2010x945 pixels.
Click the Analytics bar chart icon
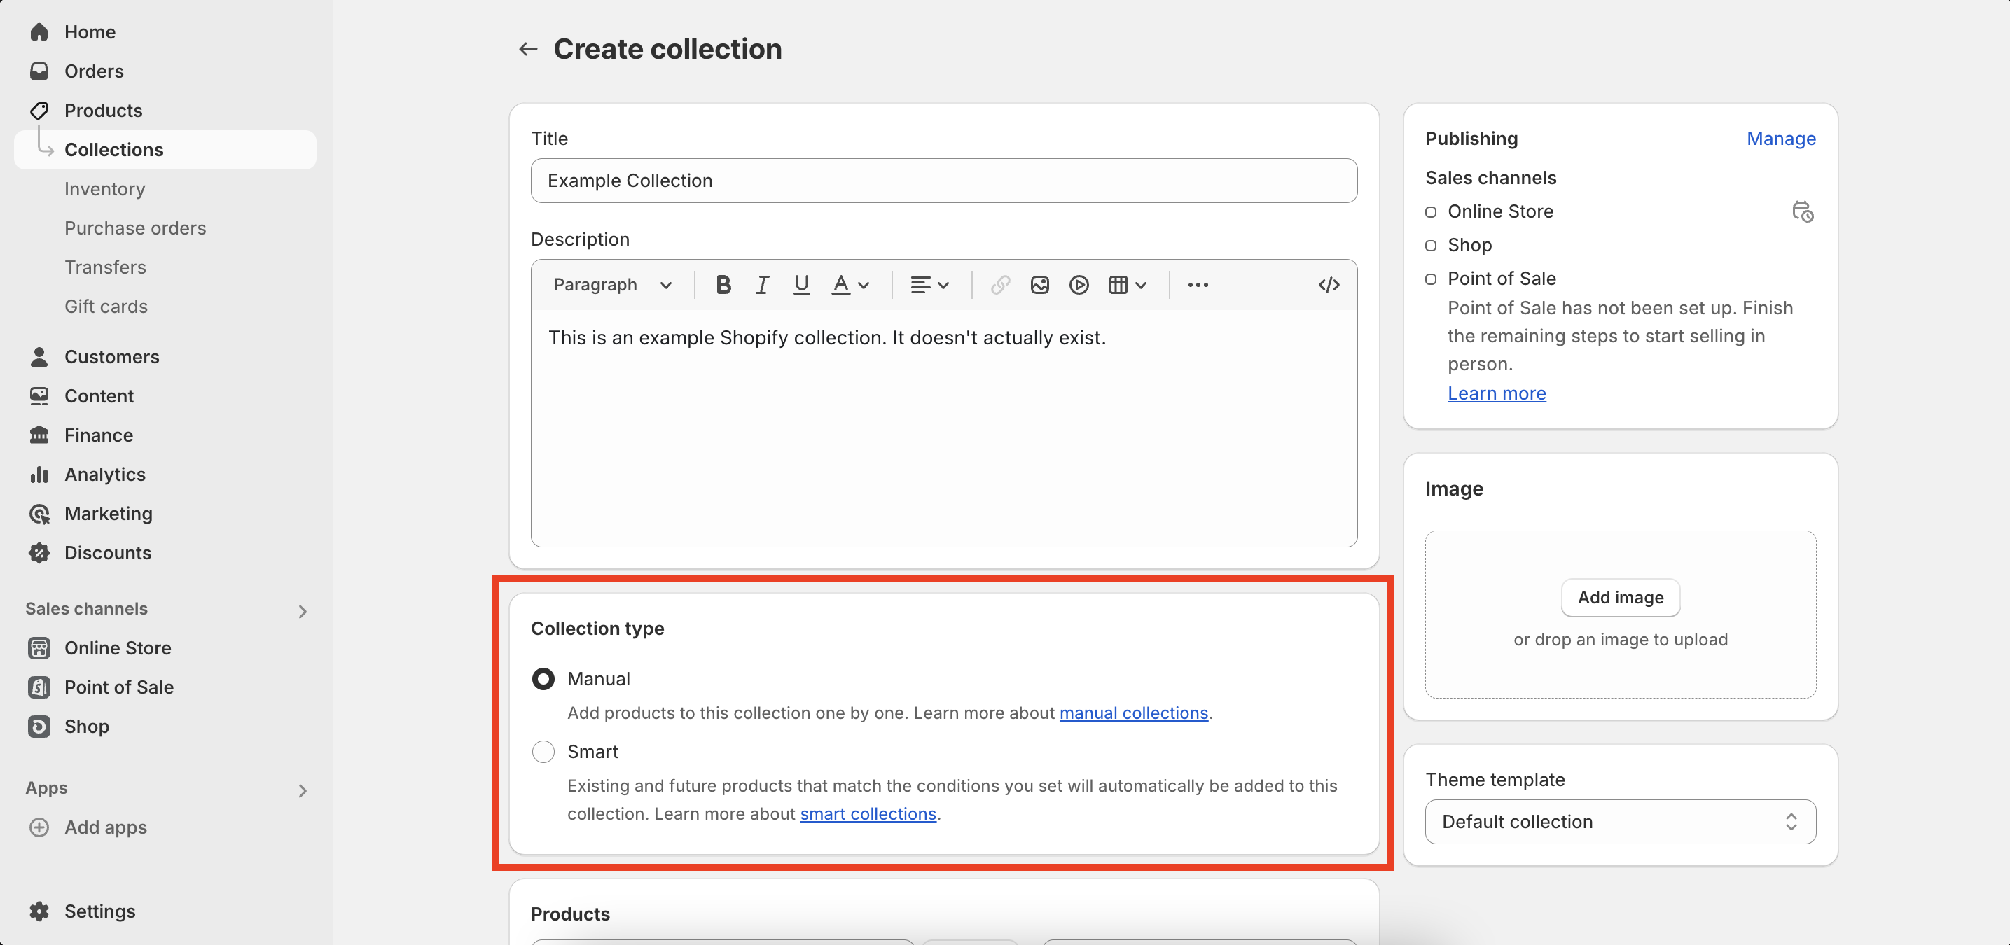[39, 474]
